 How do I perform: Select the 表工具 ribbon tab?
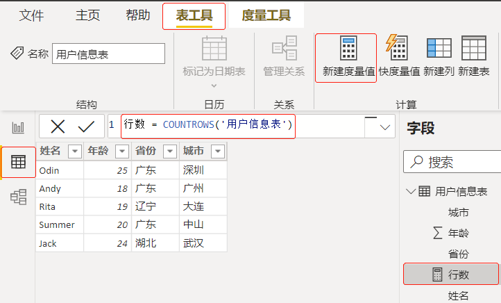(x=194, y=15)
